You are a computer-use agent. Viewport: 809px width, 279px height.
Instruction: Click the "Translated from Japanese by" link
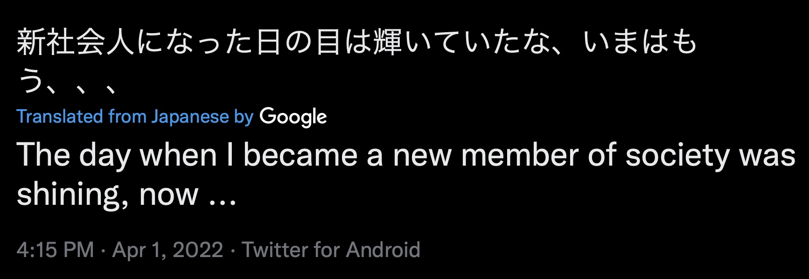[135, 117]
